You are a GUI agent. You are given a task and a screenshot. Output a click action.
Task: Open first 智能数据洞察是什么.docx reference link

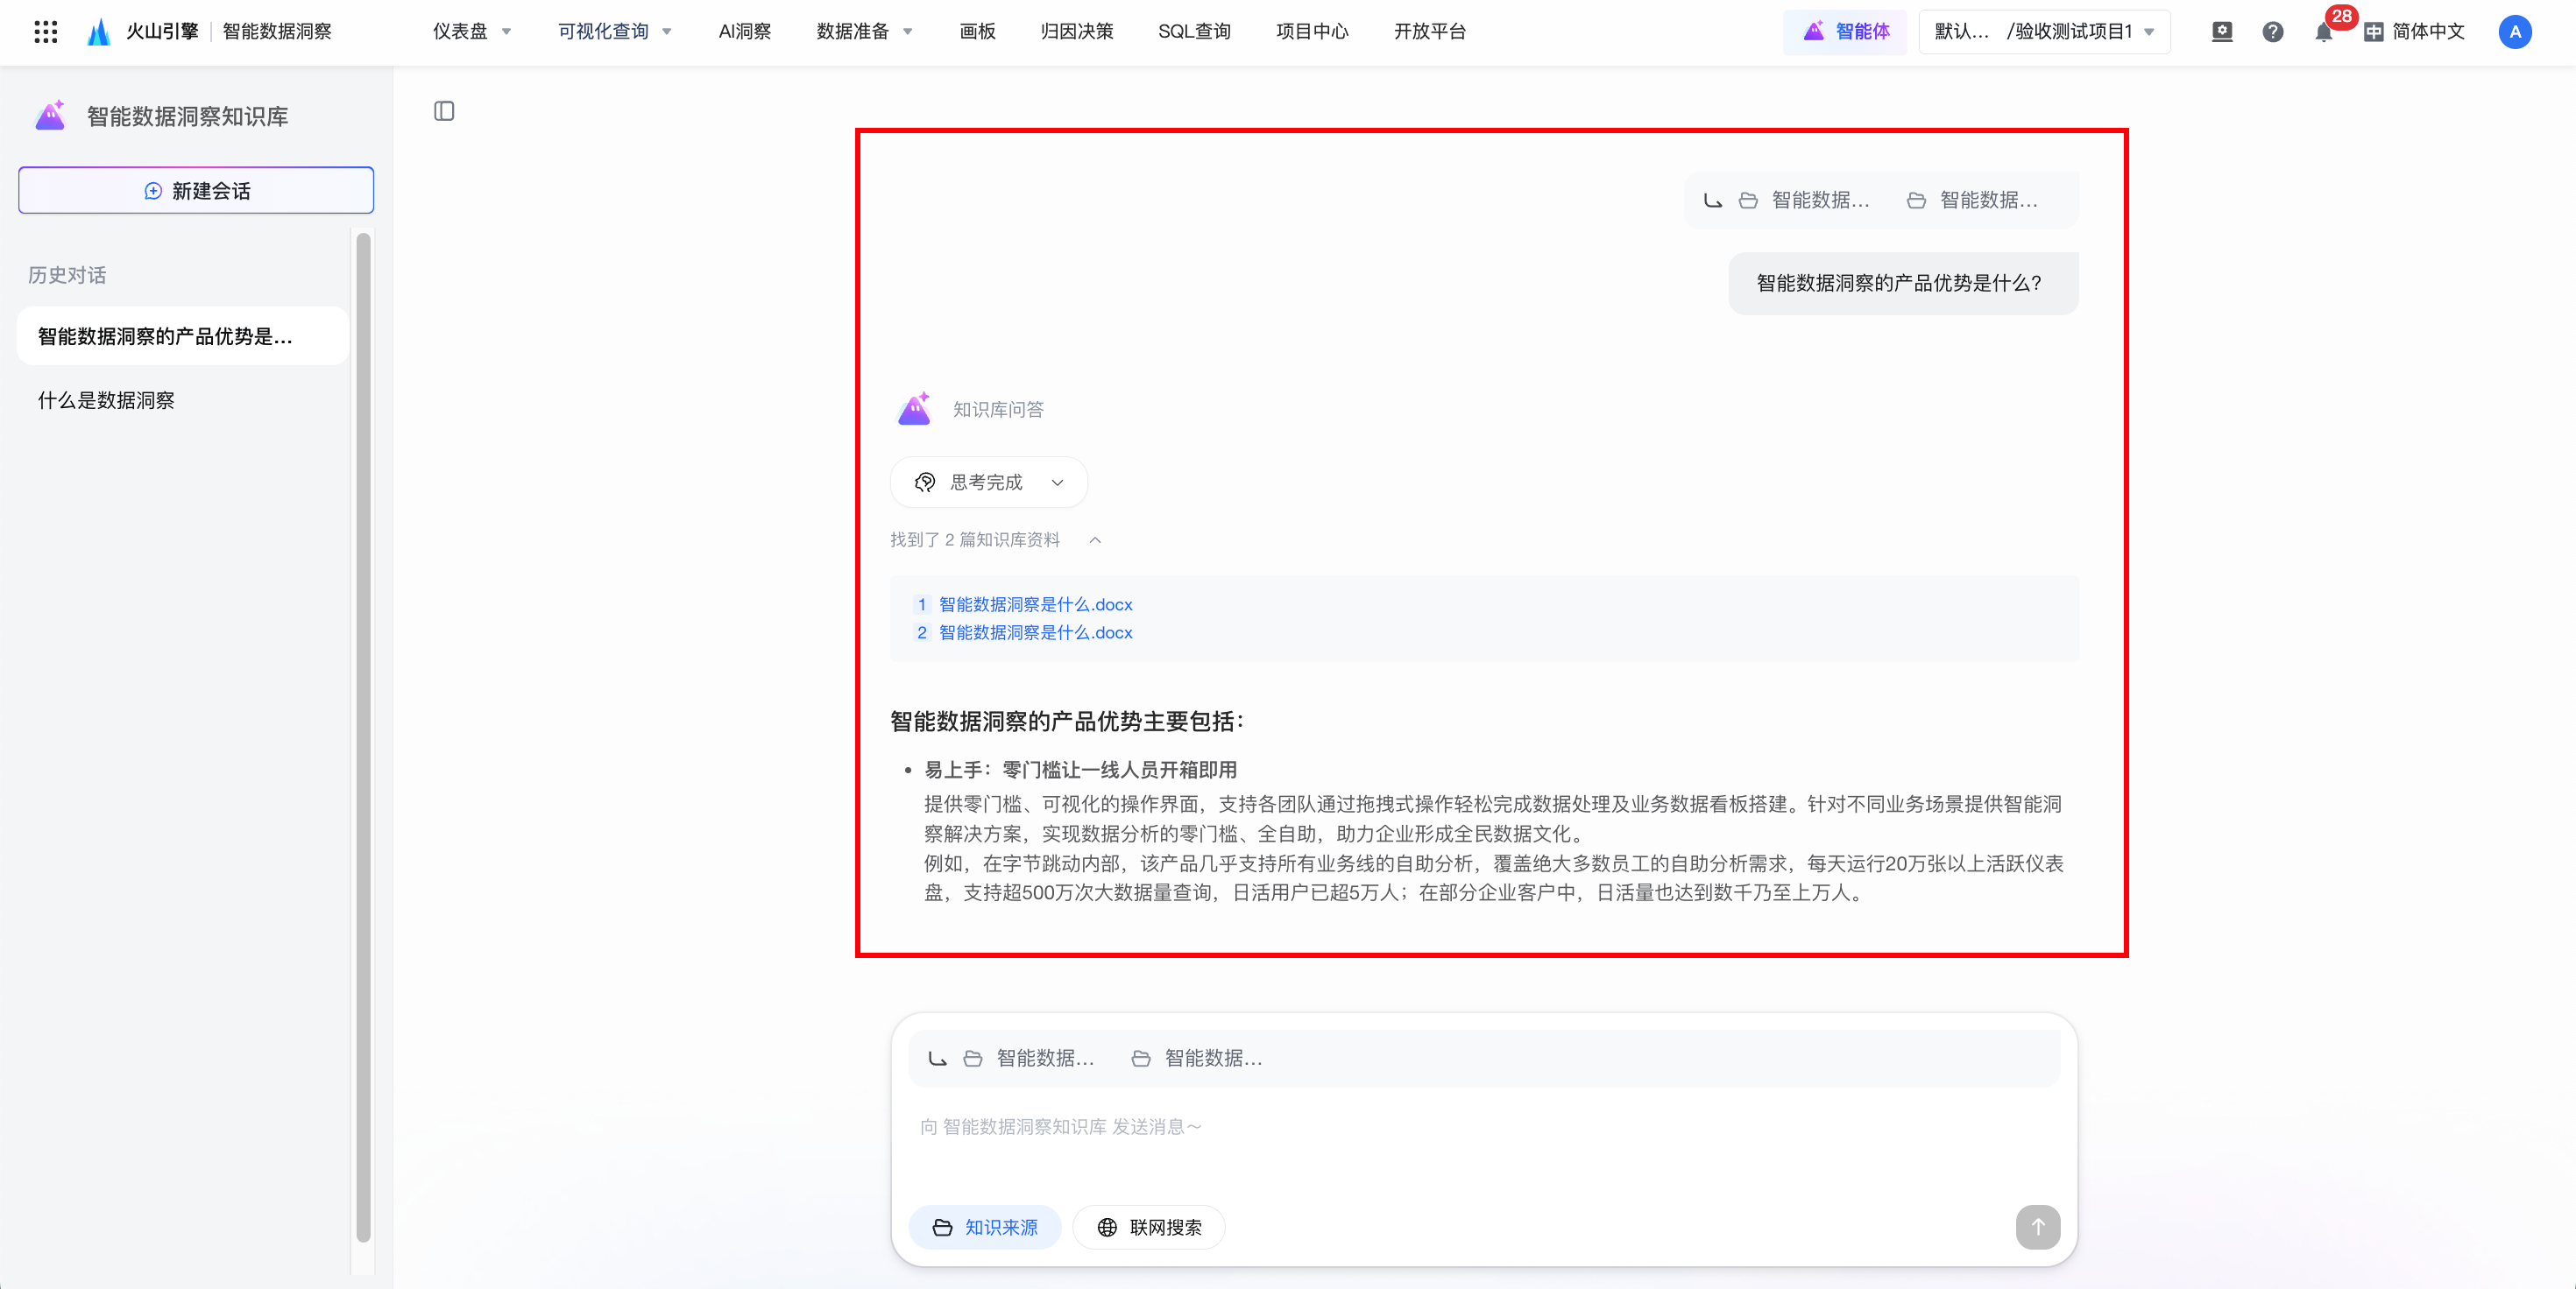click(x=1035, y=604)
